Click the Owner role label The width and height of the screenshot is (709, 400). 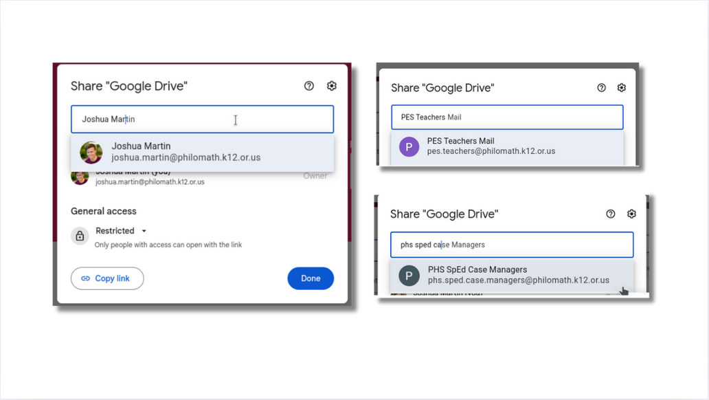315,176
